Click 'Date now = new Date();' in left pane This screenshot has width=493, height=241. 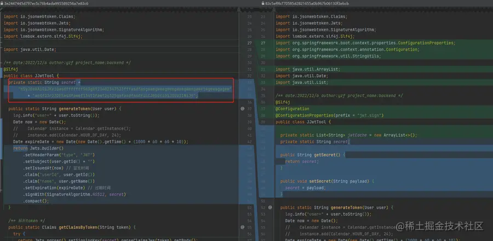click(39, 122)
